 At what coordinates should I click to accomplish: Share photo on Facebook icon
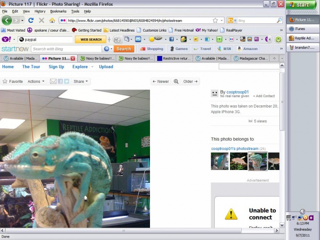tap(60, 82)
